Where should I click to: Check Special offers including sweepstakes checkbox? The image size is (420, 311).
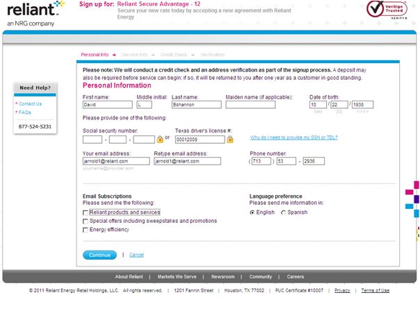85,221
